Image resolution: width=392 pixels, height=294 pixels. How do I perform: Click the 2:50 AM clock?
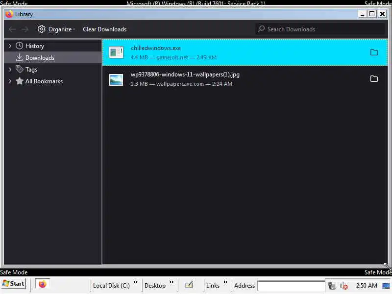coord(367,286)
